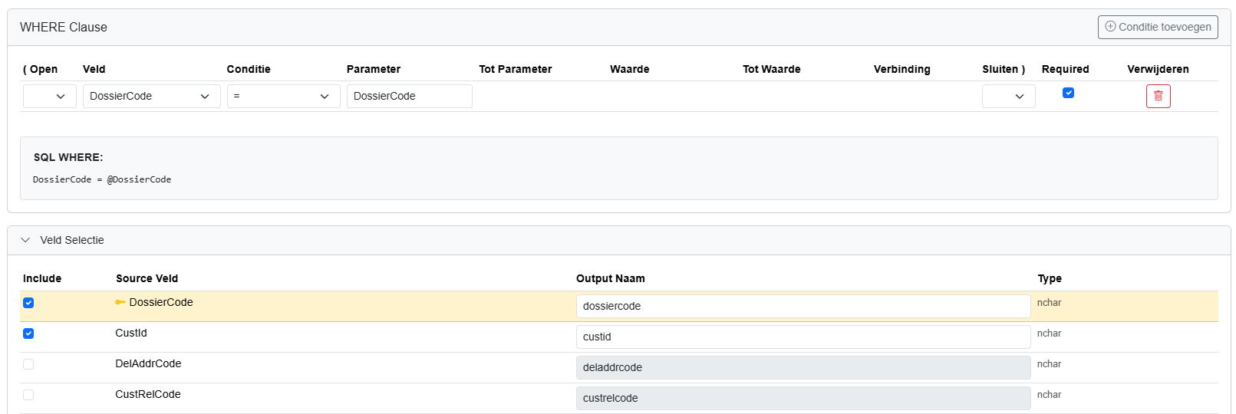Viewport: 1236px width, 414px height.
Task: Click the Parameter field containing DossierCode
Action: (x=409, y=96)
